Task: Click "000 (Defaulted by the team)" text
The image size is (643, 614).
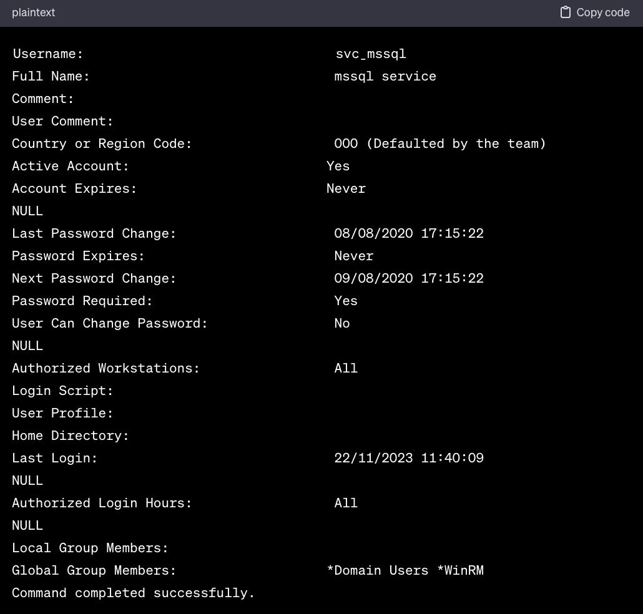Action: click(440, 144)
